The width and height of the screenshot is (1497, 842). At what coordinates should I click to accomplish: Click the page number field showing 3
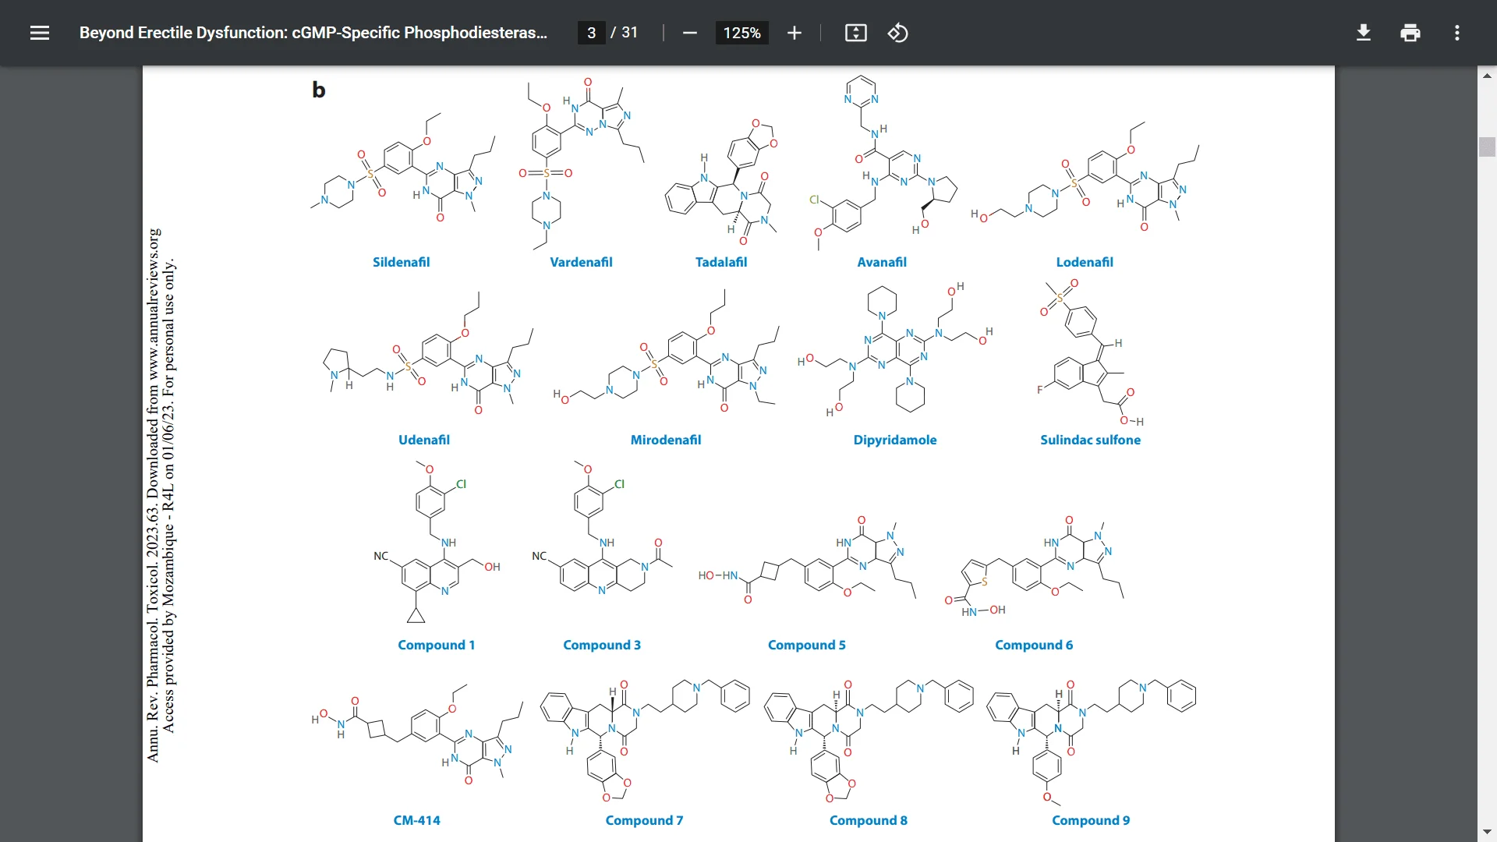(x=592, y=33)
